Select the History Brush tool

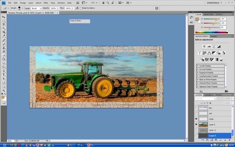4,52
